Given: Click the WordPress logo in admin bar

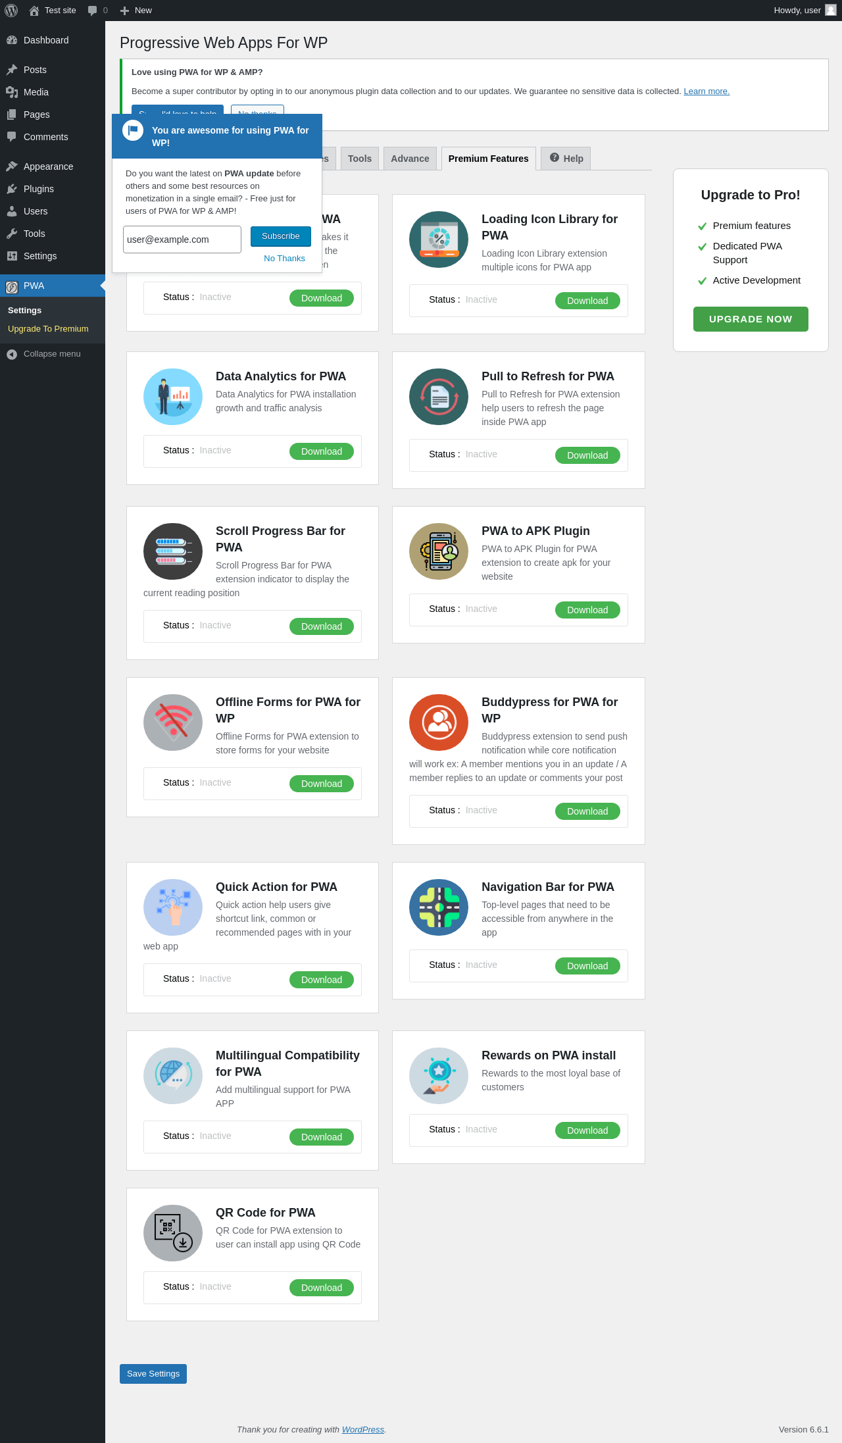Looking at the screenshot, I should pos(11,11).
